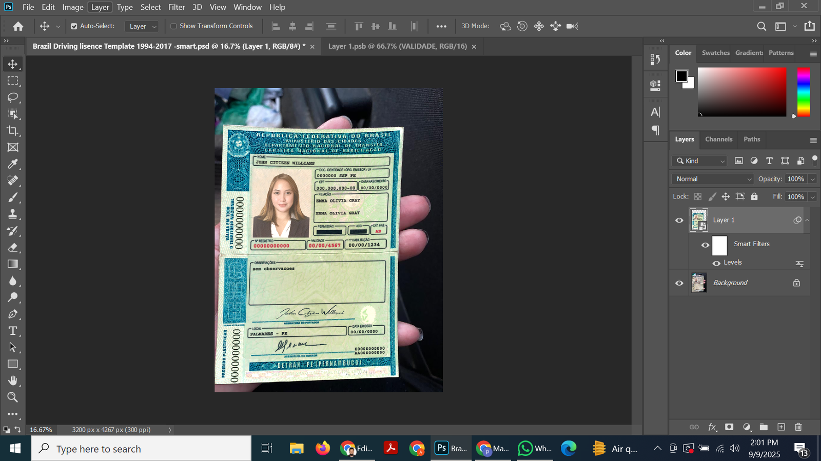Image resolution: width=821 pixels, height=461 pixels.
Task: Delete layer using the trash icon
Action: coord(798,427)
